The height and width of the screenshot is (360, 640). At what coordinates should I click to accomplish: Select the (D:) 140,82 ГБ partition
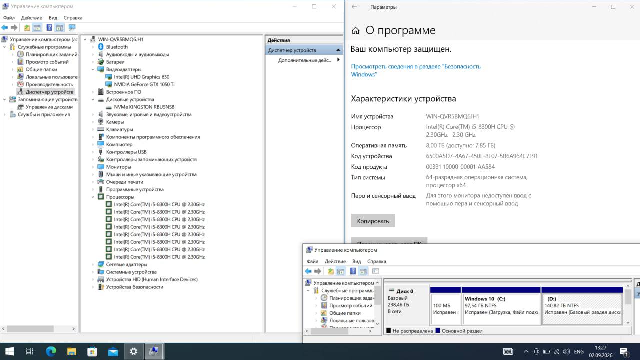coord(582,306)
